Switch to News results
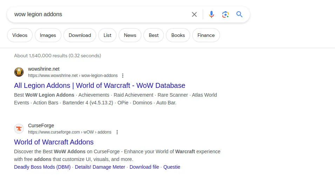The image size is (335, 181). tap(130, 35)
